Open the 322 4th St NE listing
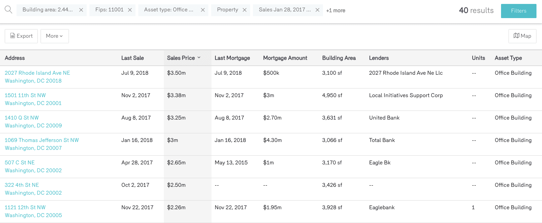 point(22,185)
